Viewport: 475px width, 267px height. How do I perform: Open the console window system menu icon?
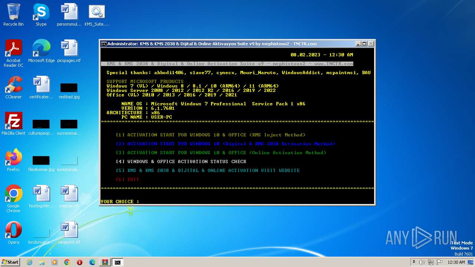pos(104,44)
